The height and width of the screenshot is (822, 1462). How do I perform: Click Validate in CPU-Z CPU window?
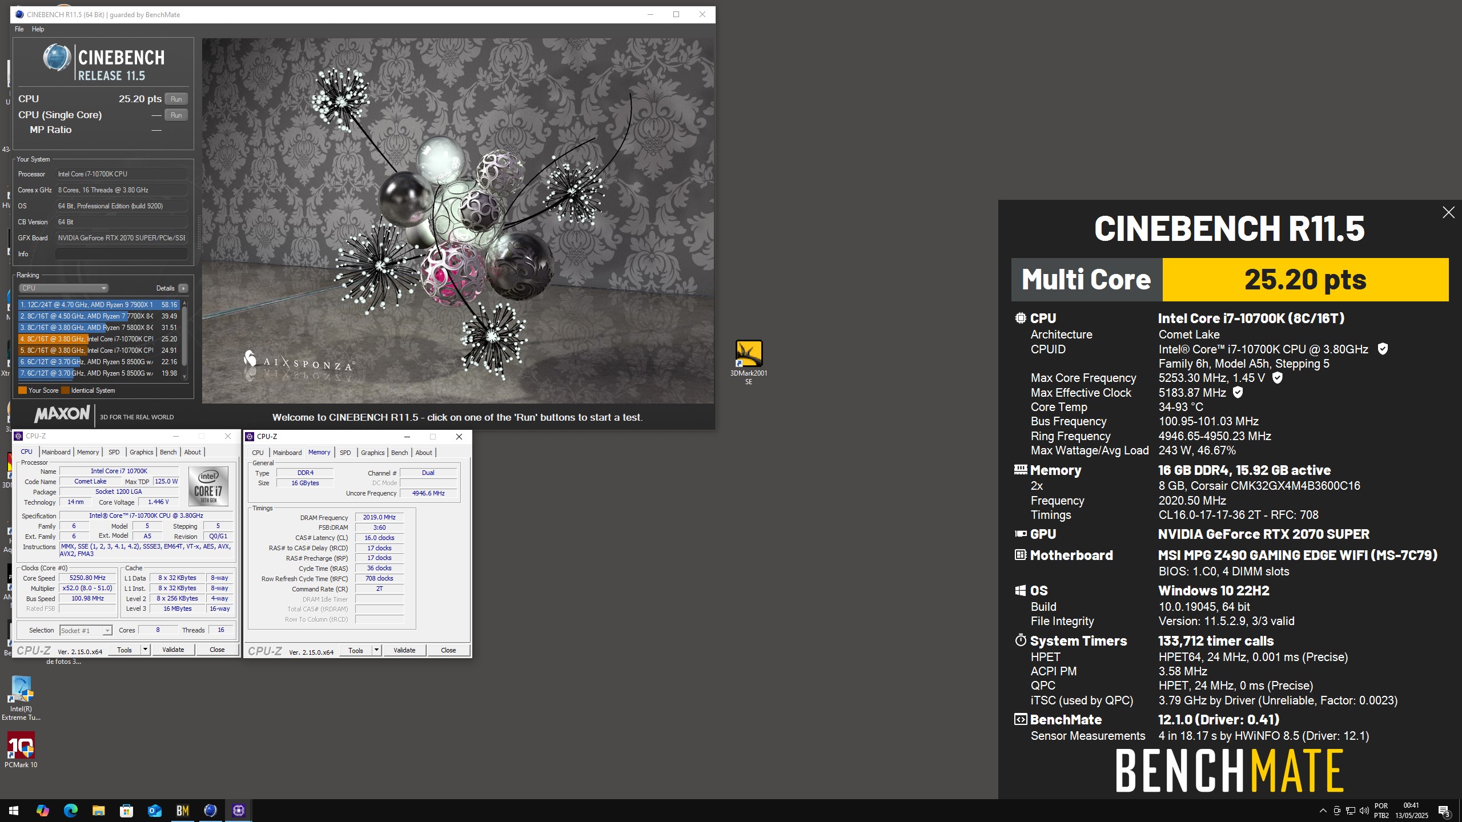pos(173,650)
